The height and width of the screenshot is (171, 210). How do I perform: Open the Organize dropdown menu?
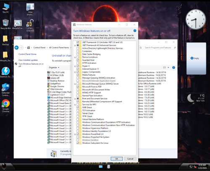[x=54, y=68]
